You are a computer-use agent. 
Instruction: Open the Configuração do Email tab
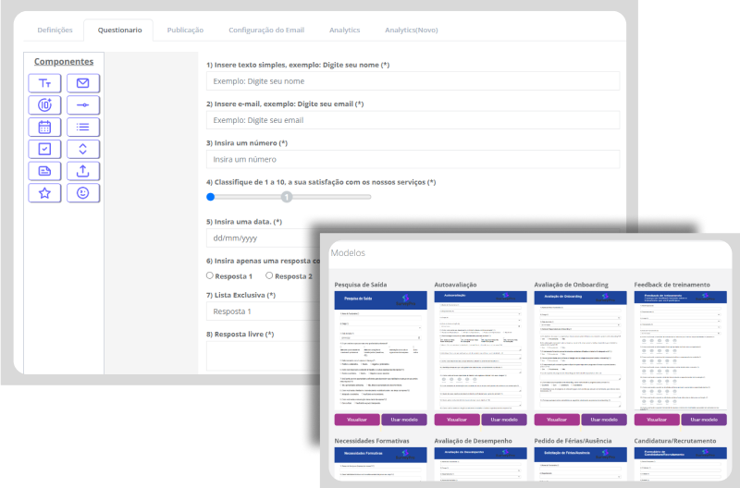click(265, 30)
